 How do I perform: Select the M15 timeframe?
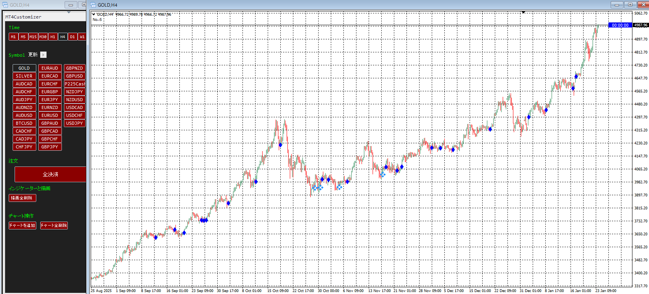[x=33, y=37]
